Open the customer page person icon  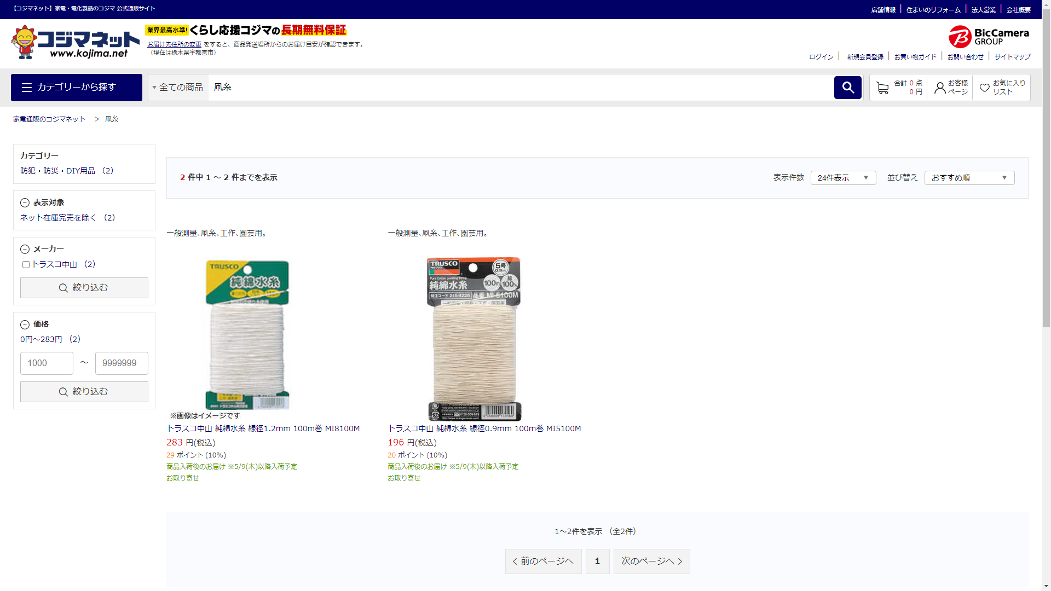(x=939, y=88)
